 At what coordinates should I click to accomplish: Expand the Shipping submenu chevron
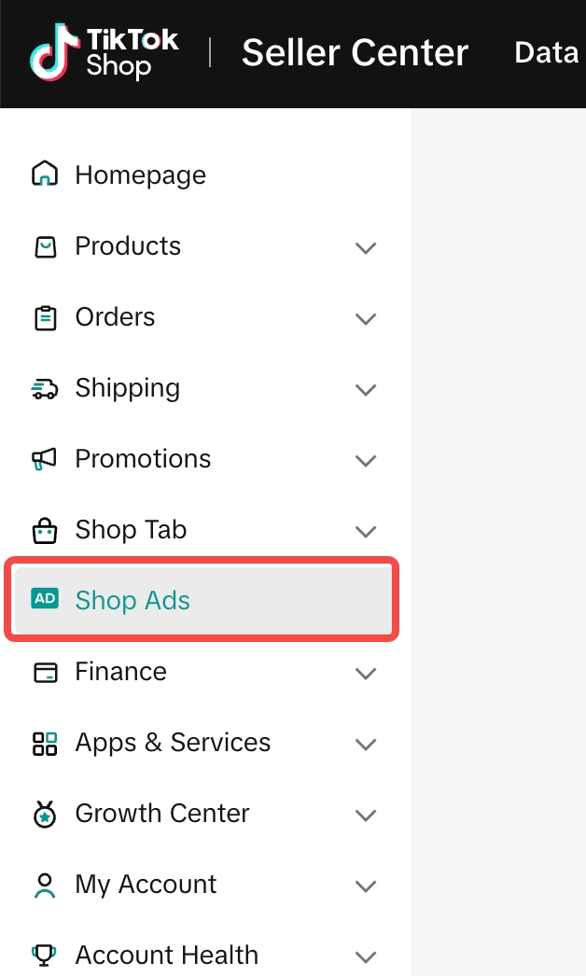click(366, 389)
